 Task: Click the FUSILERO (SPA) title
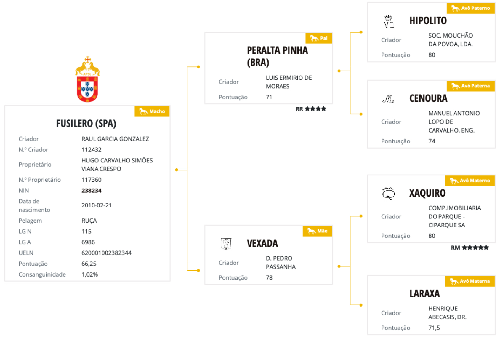tap(86, 123)
